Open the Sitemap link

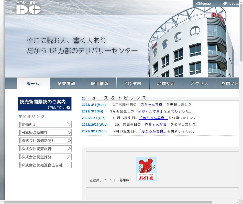pos(203,3)
